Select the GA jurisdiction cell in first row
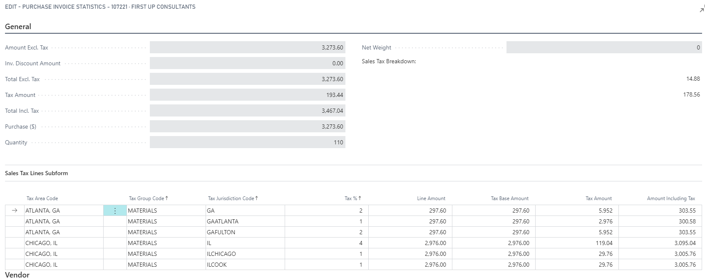 click(246, 211)
